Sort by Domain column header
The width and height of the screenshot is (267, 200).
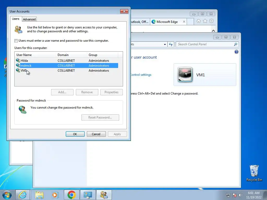pyautogui.click(x=71, y=55)
